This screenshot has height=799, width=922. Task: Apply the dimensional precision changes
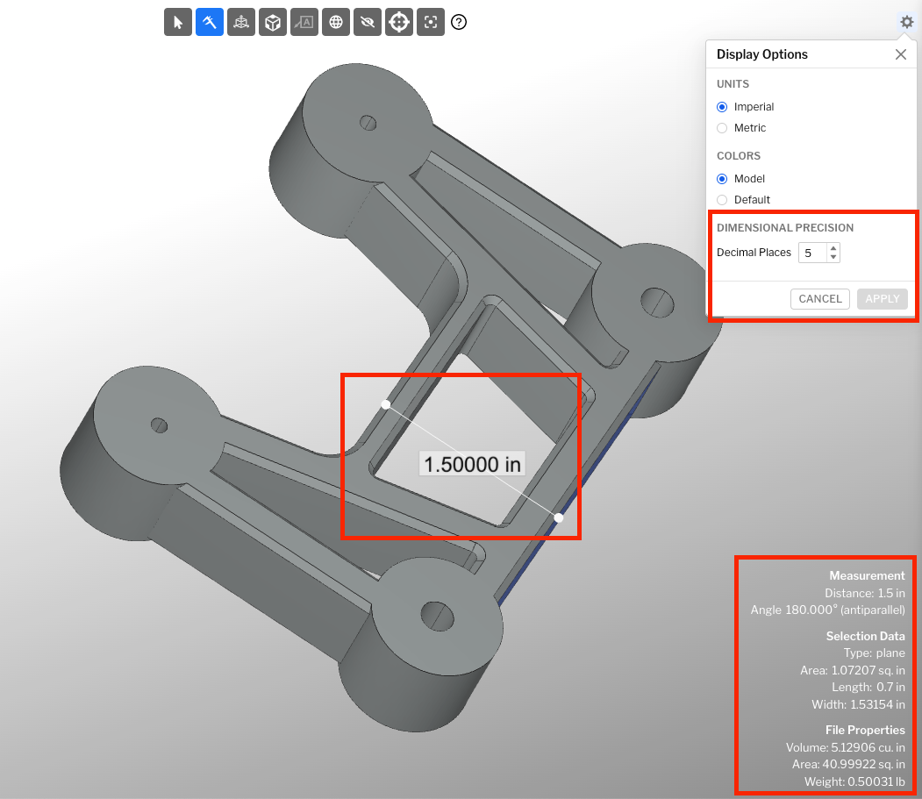(882, 298)
